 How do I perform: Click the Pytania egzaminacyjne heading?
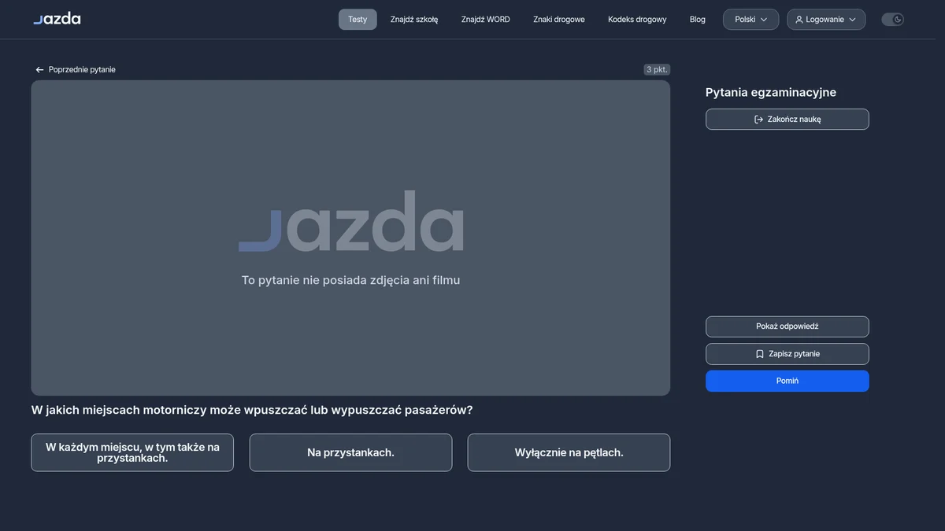point(771,93)
